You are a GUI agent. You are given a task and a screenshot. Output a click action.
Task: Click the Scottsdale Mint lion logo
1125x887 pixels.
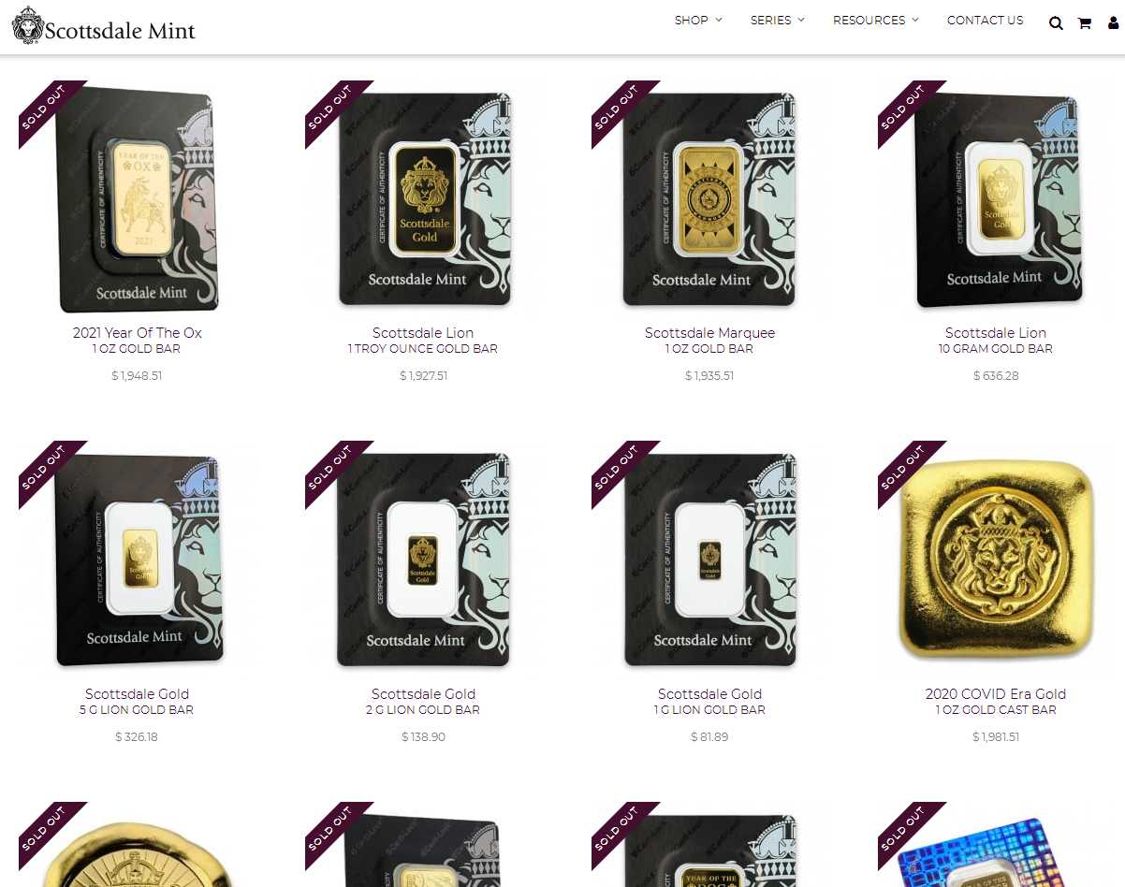tap(104, 26)
